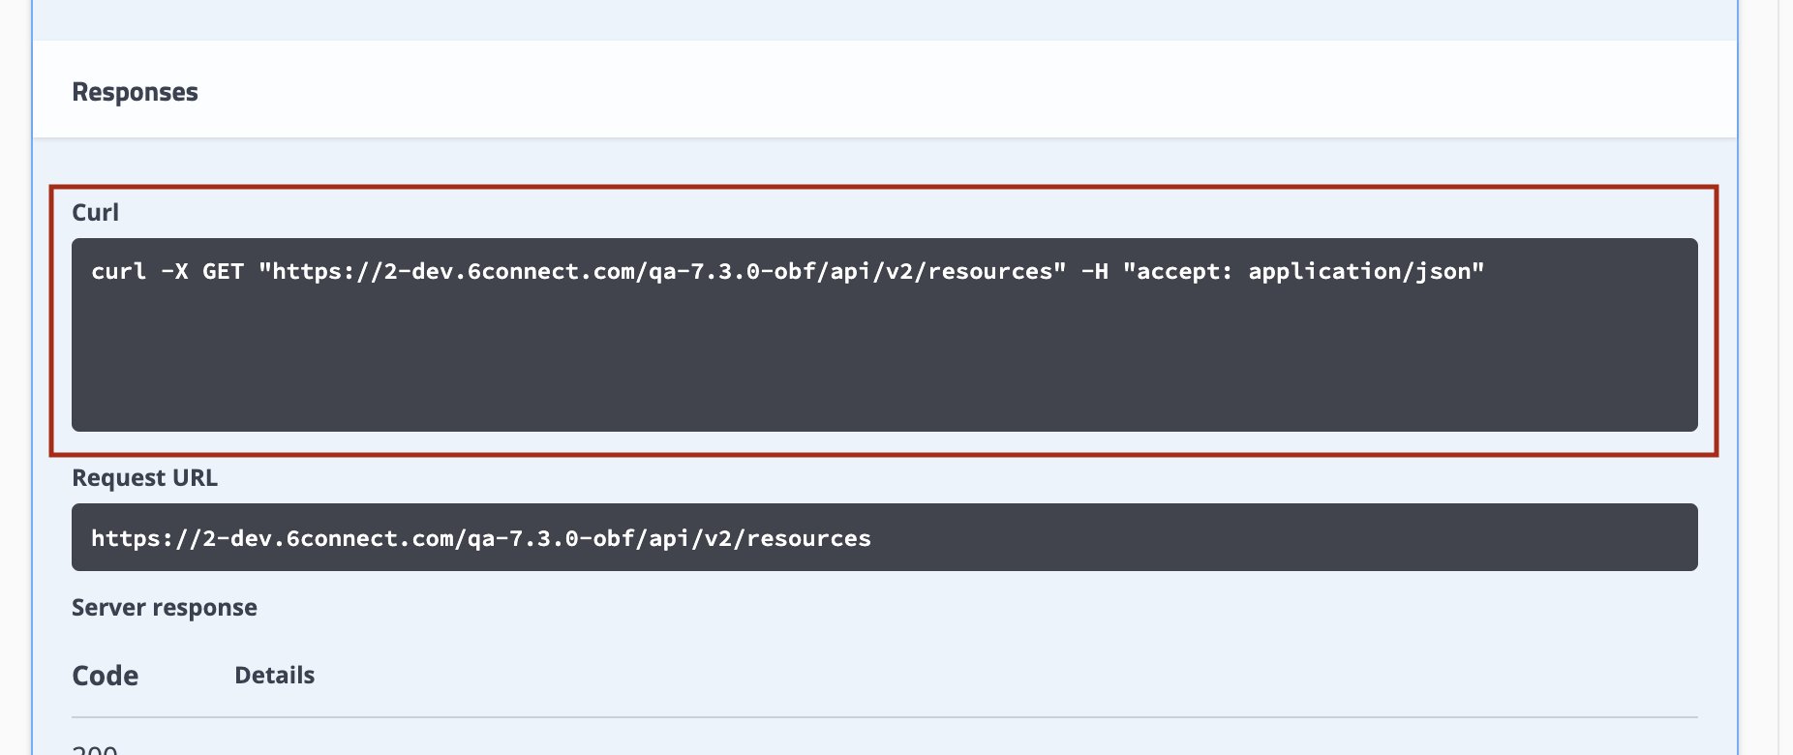Click the https://2-dev.6connect.com part of Request URL

coord(271,538)
